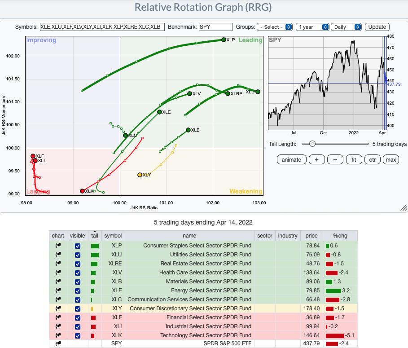
Task: Open the Groups Select dropdown
Action: click(x=275, y=27)
